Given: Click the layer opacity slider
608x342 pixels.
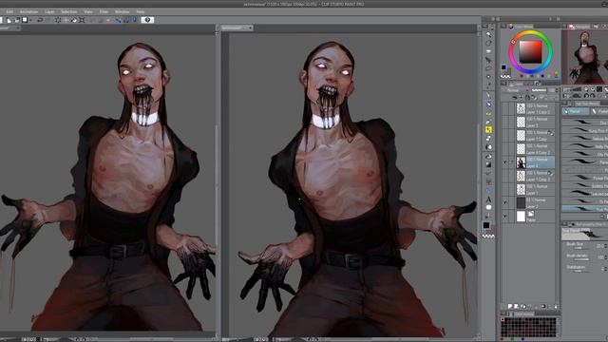Looking at the screenshot, I should click(x=539, y=90).
